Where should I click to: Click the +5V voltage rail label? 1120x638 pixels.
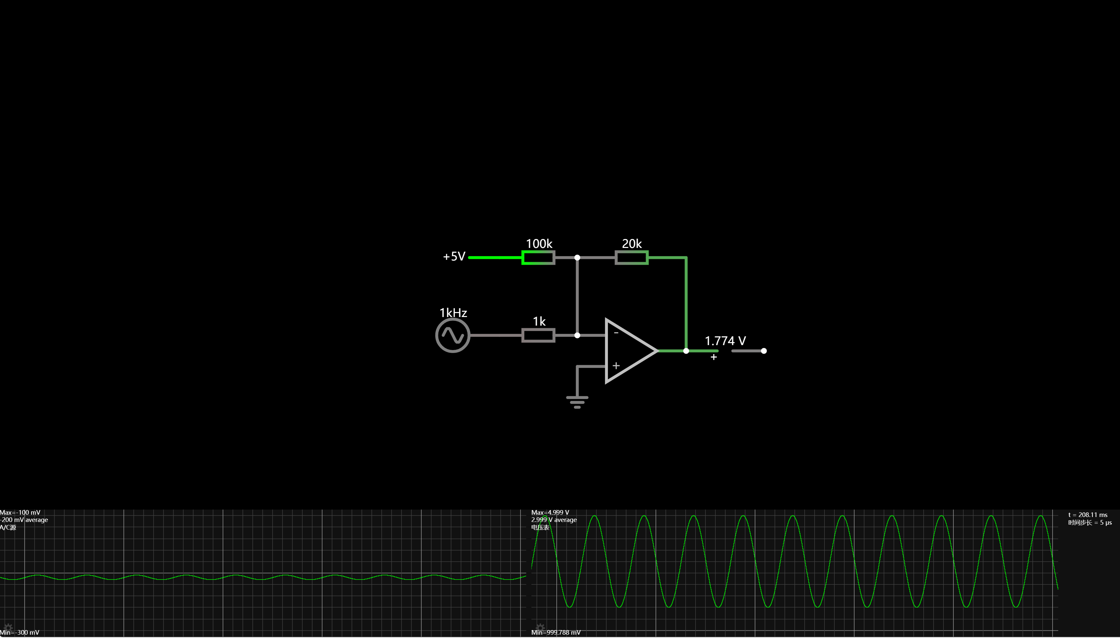(x=454, y=256)
